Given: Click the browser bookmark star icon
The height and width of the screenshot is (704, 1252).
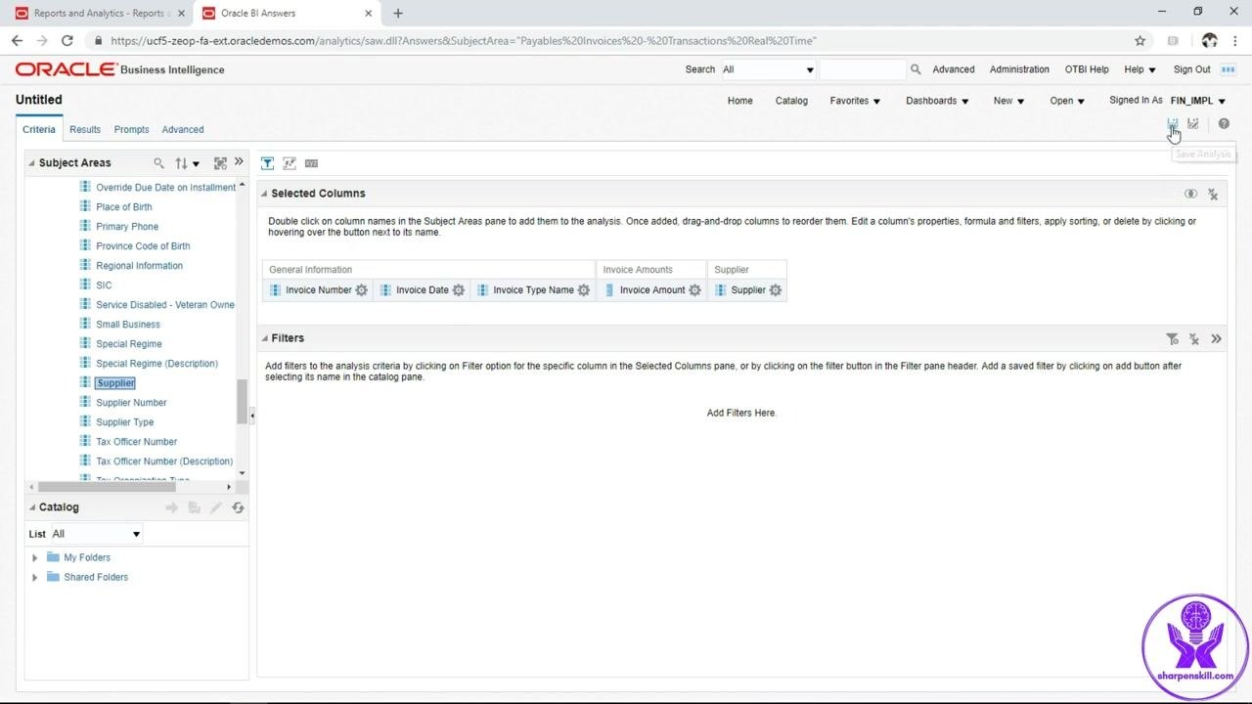Looking at the screenshot, I should pos(1140,41).
